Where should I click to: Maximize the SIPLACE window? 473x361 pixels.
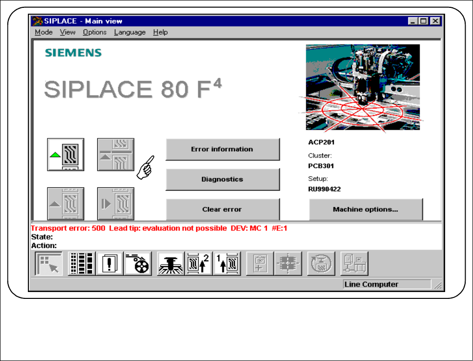click(x=424, y=21)
